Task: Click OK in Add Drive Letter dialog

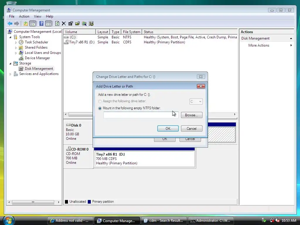Action: [168, 129]
